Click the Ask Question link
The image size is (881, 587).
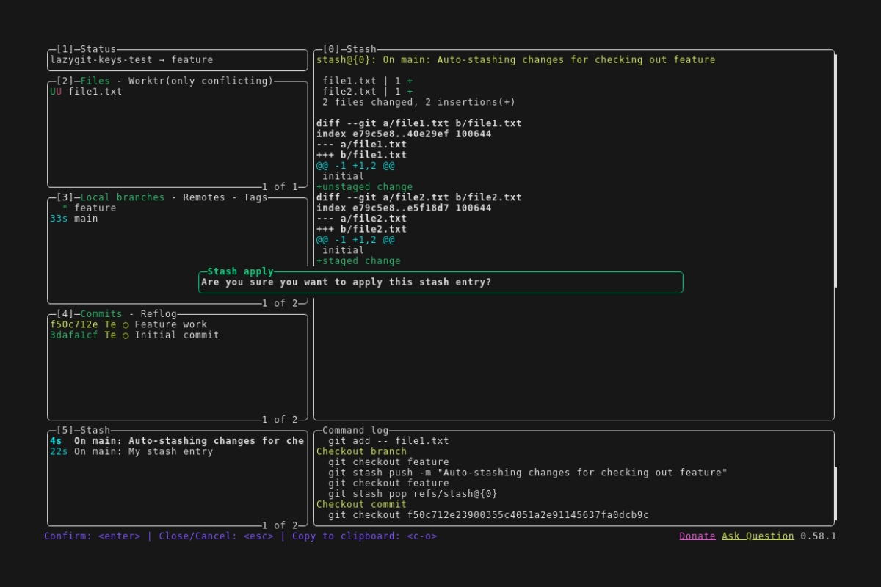tap(757, 536)
